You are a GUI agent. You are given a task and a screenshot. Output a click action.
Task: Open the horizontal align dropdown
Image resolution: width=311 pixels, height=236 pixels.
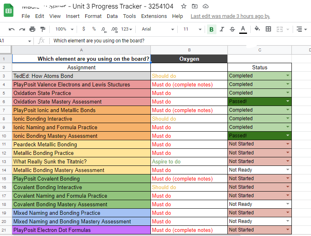click(302, 29)
